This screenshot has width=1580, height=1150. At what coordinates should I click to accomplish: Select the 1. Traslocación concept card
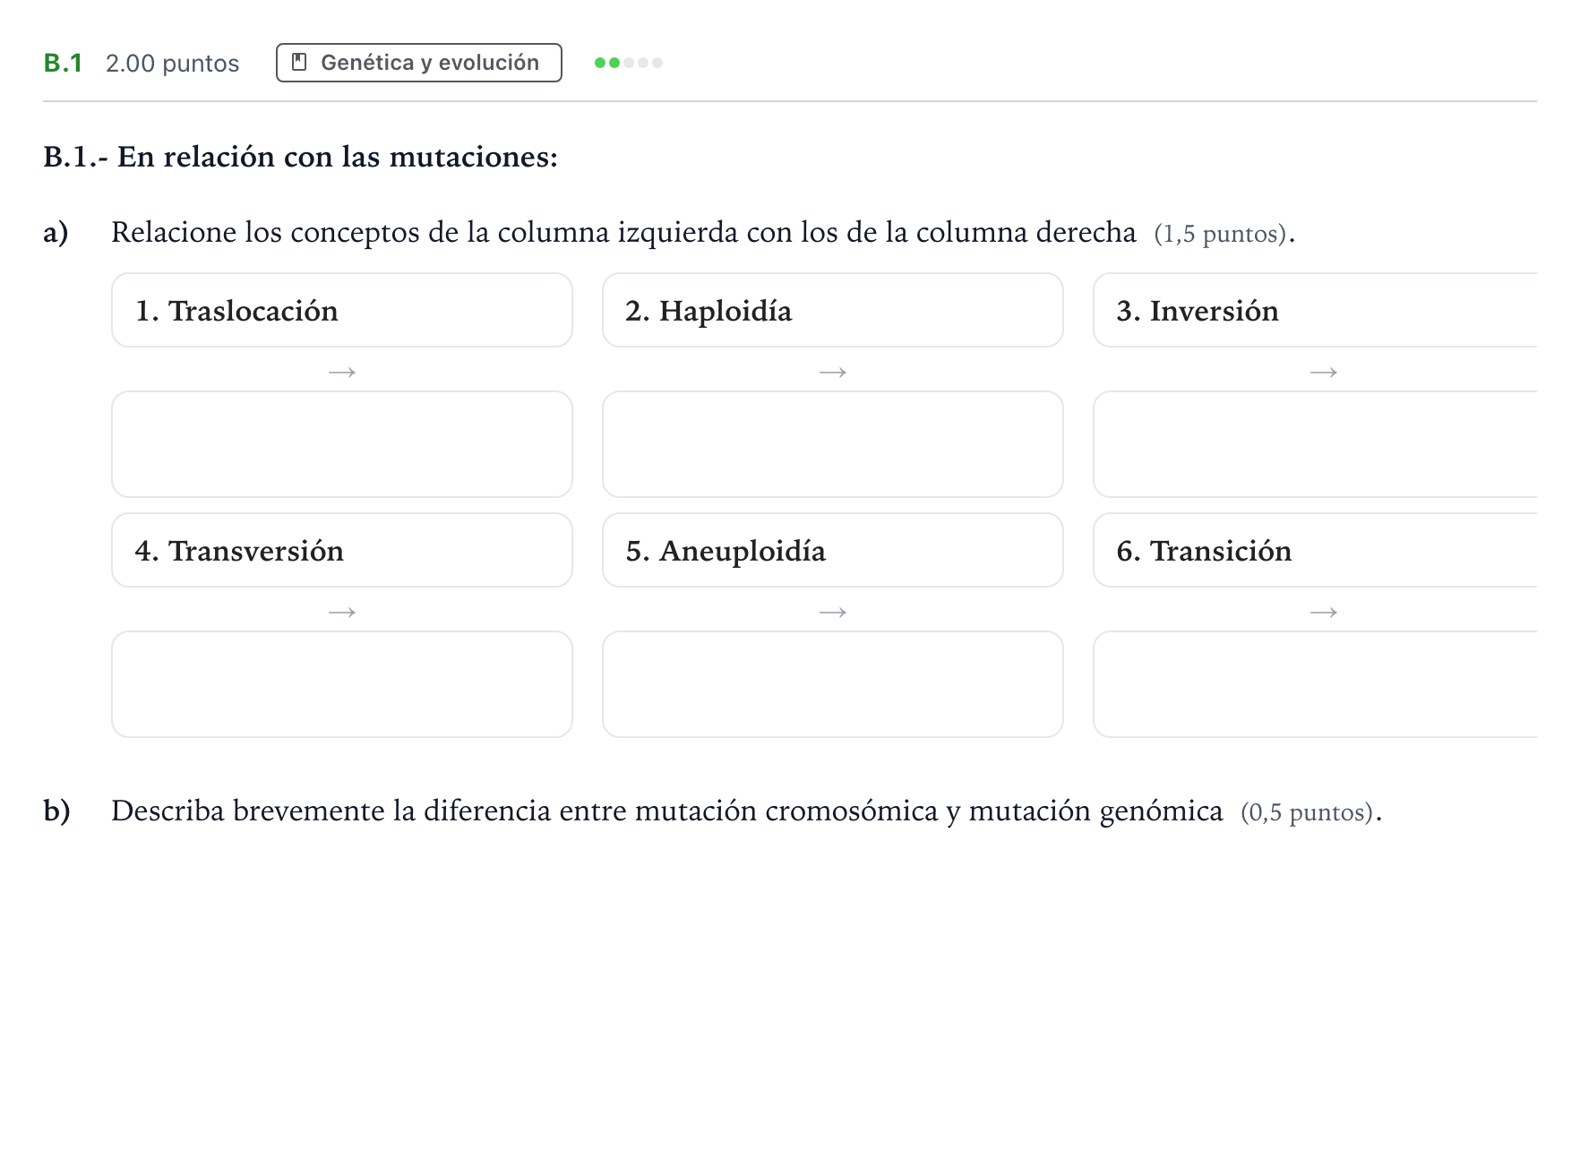(342, 310)
